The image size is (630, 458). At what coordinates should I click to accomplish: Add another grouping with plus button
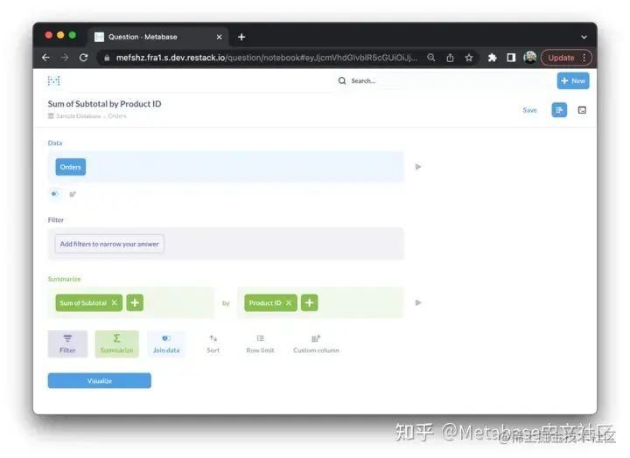pyautogui.click(x=310, y=302)
